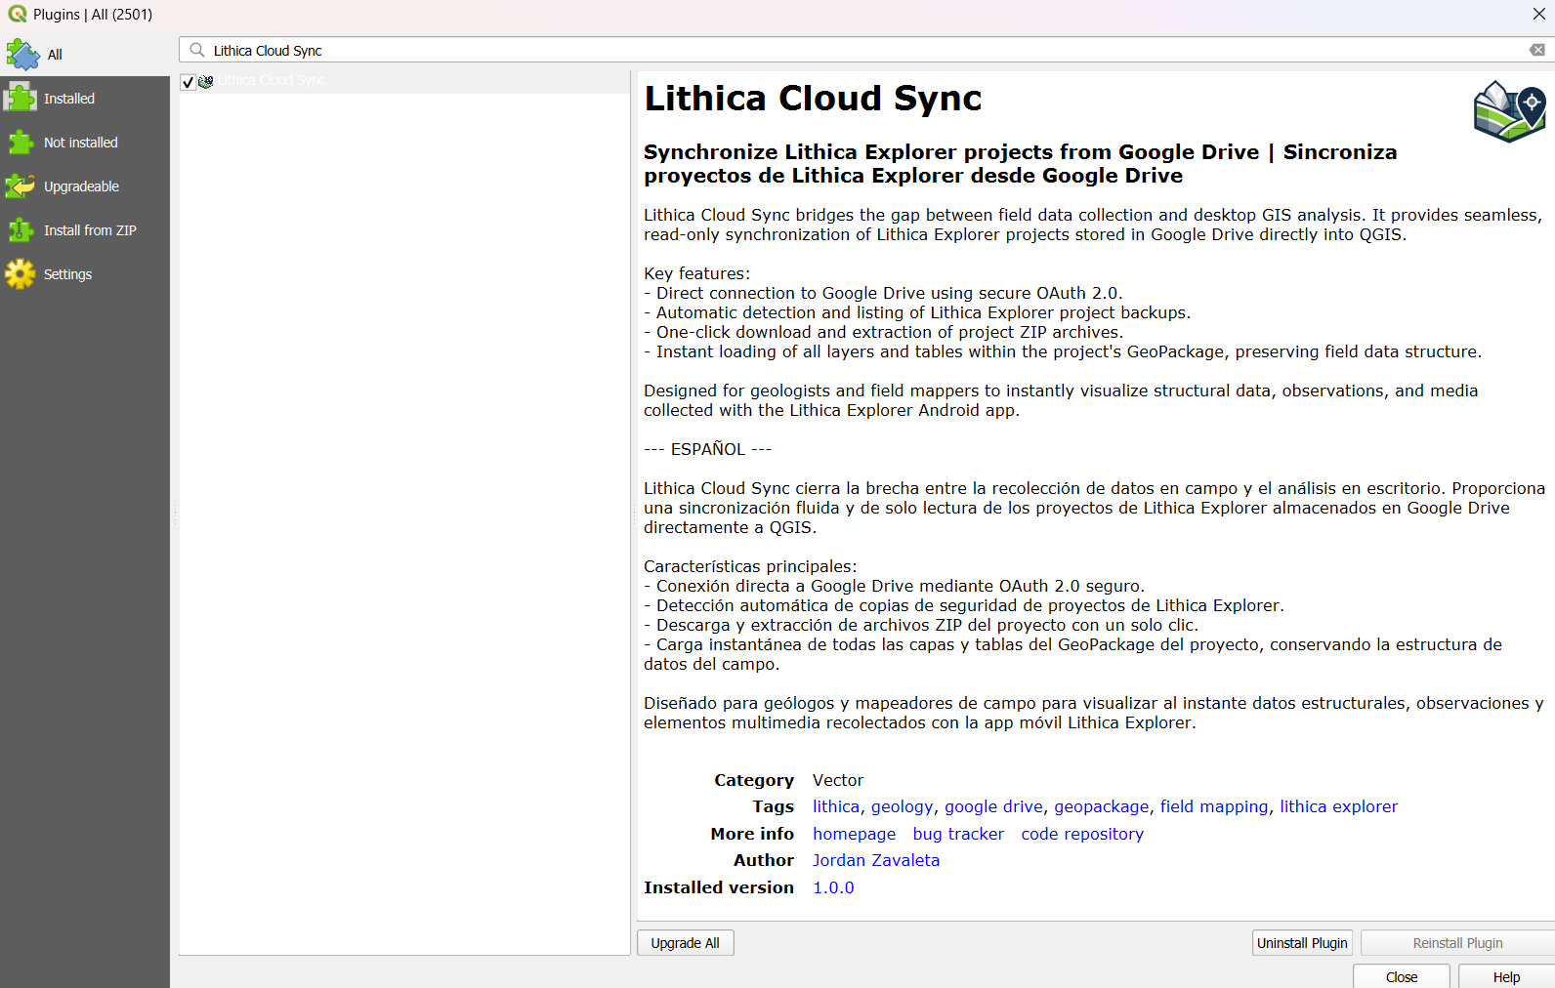
Task: Click the 'Características principales:' text
Action: point(749,566)
